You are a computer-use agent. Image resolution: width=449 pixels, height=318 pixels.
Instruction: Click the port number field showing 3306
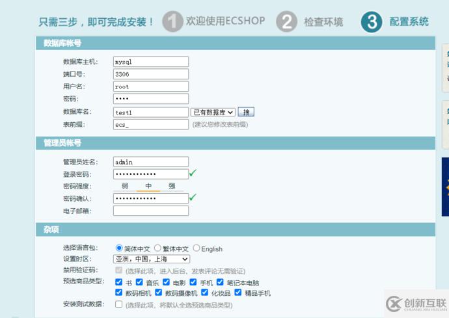tap(151, 74)
